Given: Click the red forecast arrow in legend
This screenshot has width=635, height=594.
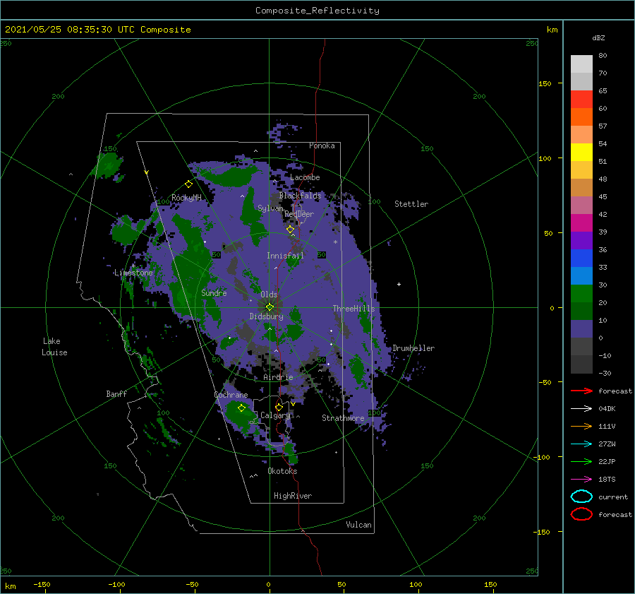Looking at the screenshot, I should (x=581, y=391).
